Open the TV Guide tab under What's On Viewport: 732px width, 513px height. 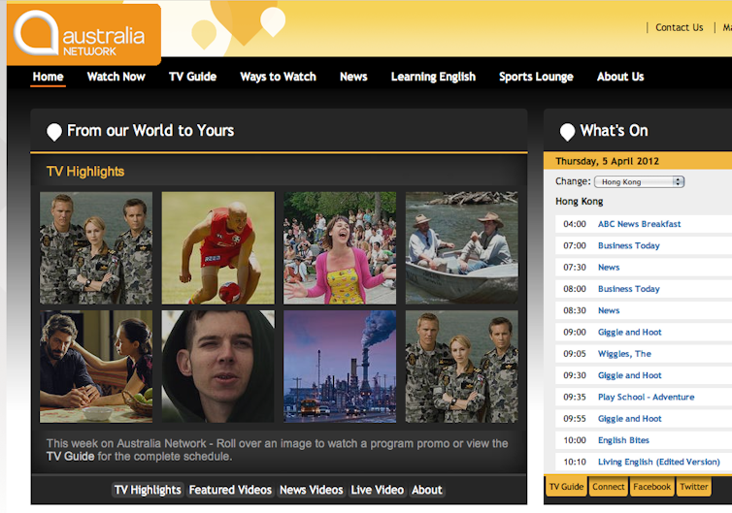(566, 487)
